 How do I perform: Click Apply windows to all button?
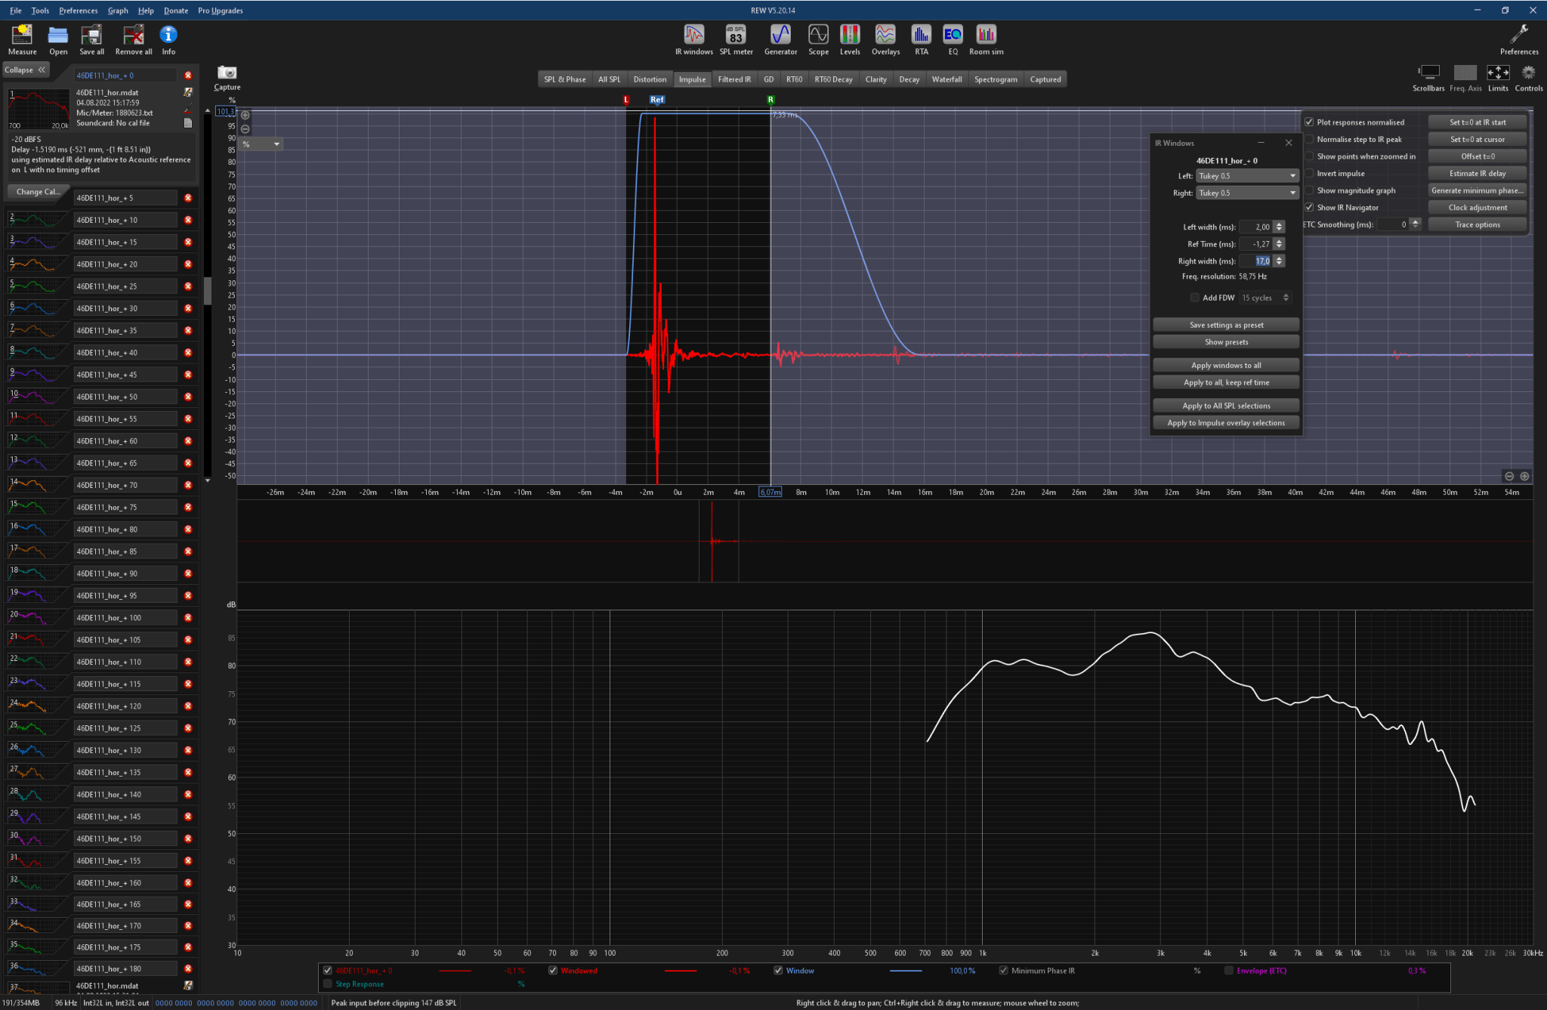tap(1226, 366)
